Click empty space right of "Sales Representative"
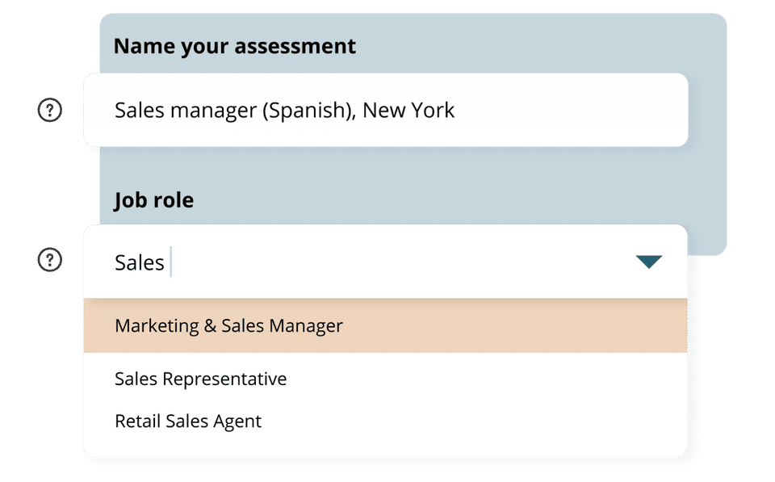This screenshot has width=775, height=482. point(484,379)
